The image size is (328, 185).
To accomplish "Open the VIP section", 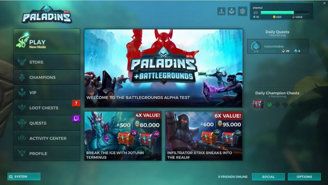I will point(47,92).
